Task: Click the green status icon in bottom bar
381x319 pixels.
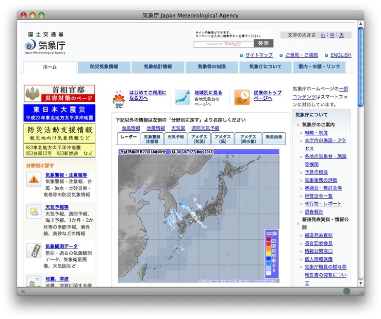Action: point(347,291)
